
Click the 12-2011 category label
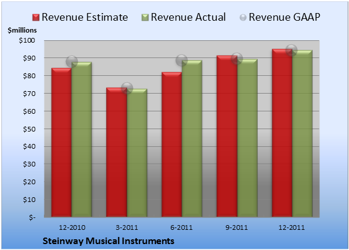click(x=291, y=227)
